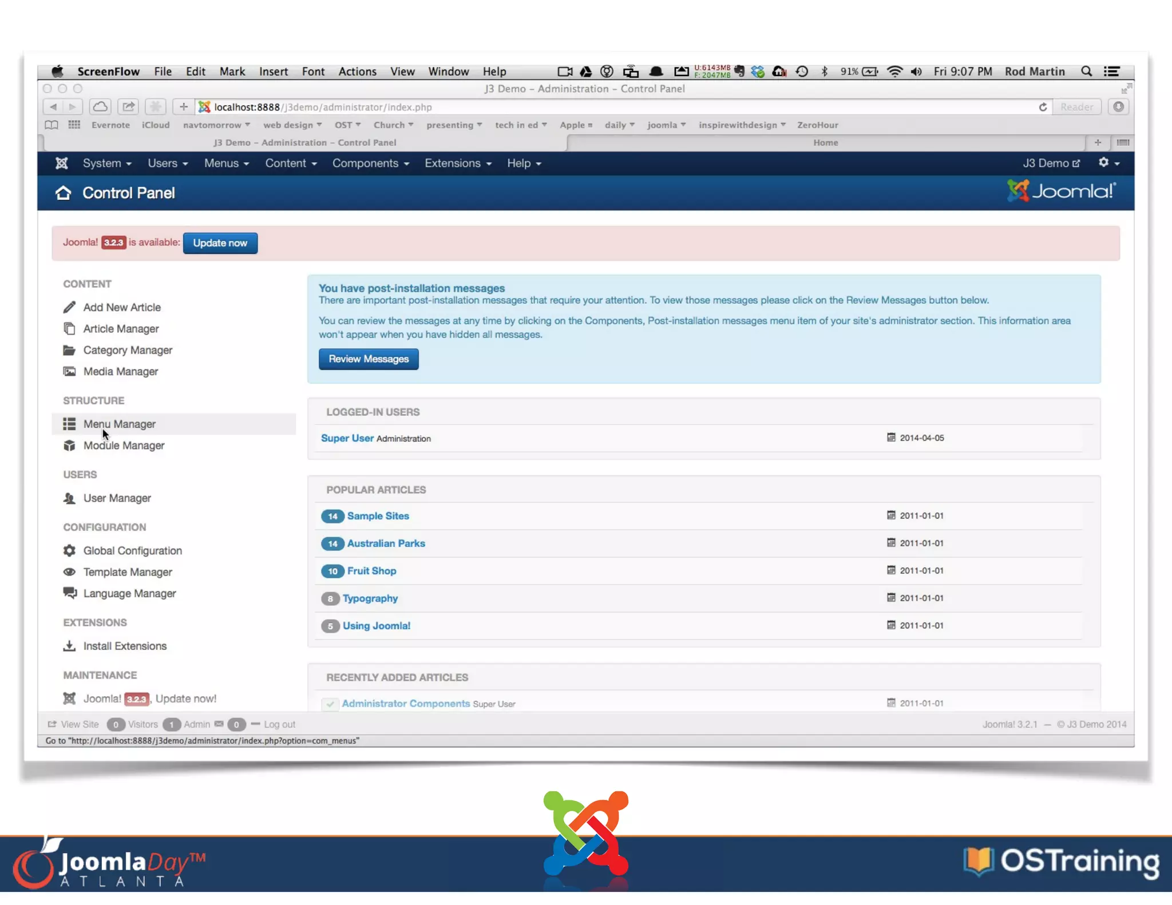Click the Joomla logo icon in admin menu
Viewport: 1172px width, 905px height.
[x=62, y=164]
